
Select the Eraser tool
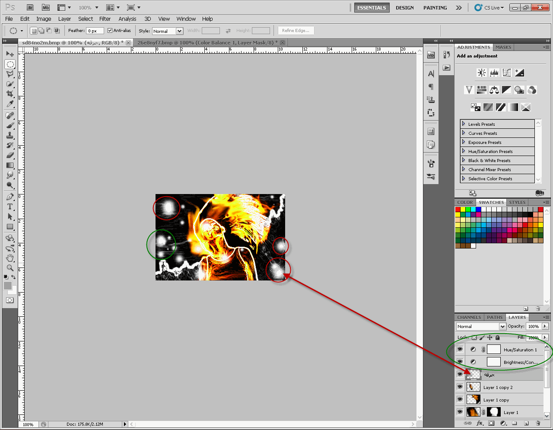tap(10, 155)
